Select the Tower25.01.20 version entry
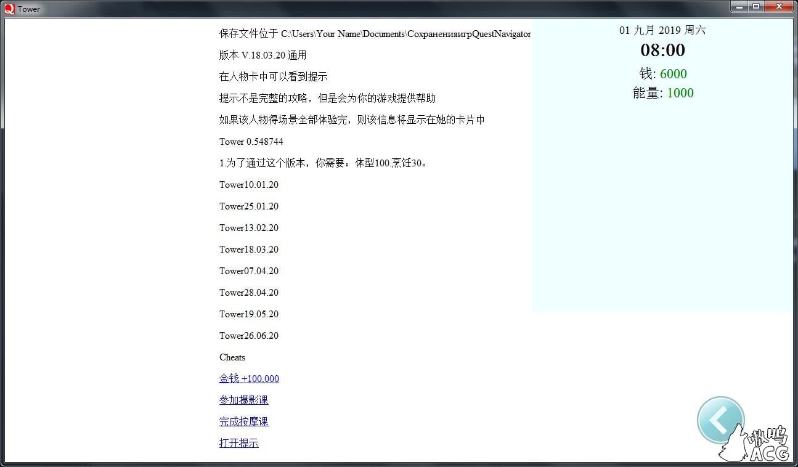 point(249,206)
